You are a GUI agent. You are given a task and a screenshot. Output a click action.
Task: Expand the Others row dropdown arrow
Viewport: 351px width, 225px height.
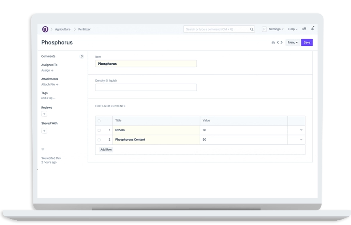click(x=301, y=130)
